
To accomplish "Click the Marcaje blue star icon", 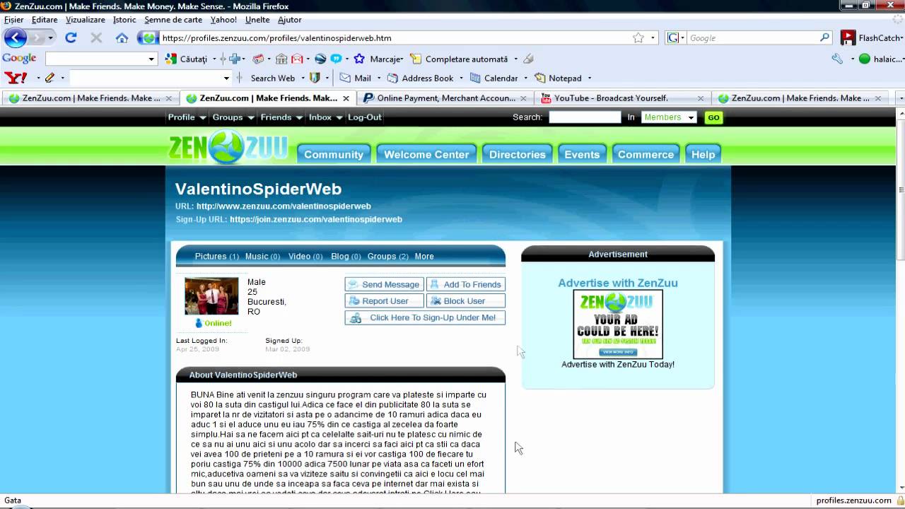I will click(x=359, y=59).
